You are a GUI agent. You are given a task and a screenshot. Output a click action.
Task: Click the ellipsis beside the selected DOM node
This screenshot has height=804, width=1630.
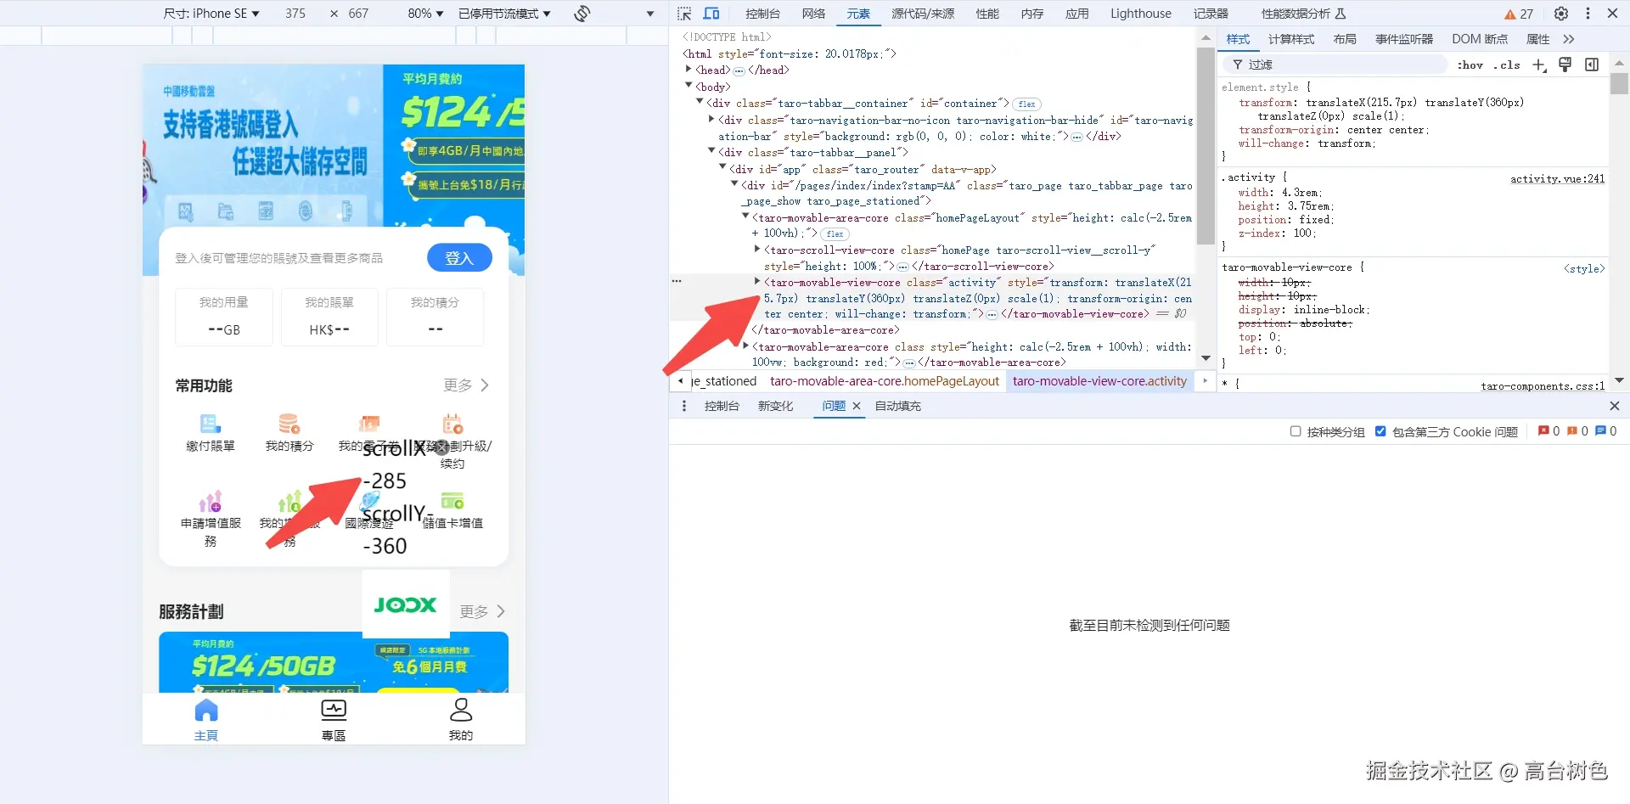click(677, 280)
